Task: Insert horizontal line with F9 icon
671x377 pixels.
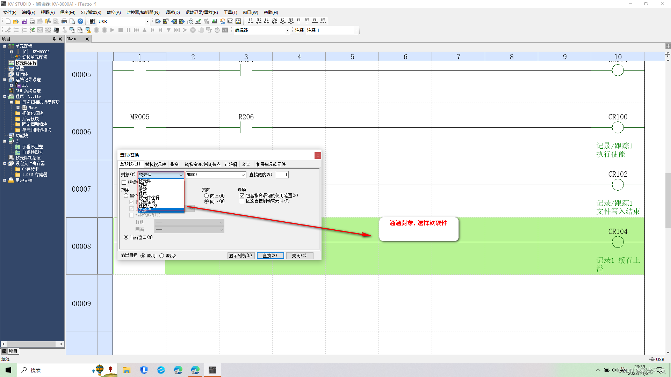Action: [315, 21]
